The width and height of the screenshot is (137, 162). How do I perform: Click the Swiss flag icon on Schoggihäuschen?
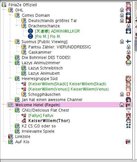point(128,94)
